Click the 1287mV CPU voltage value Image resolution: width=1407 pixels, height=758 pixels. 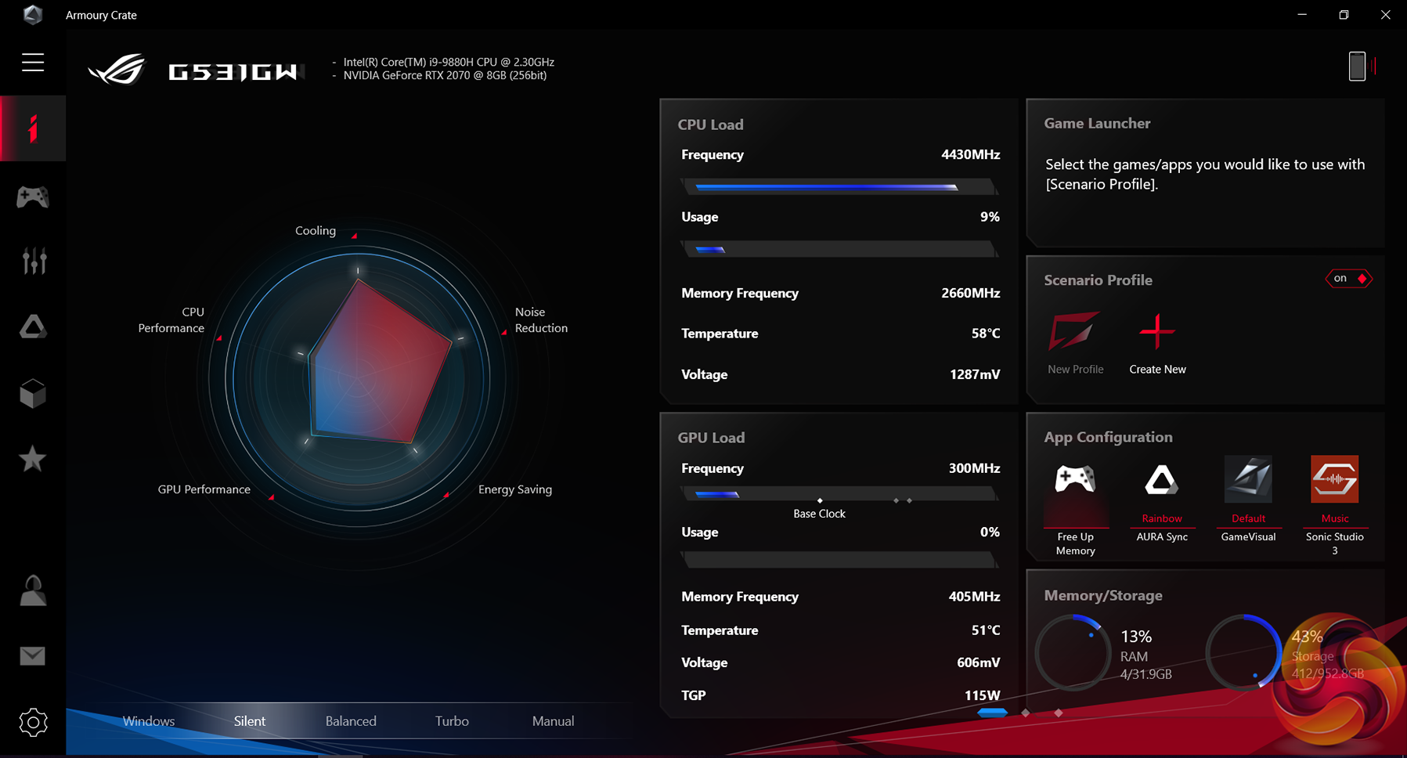975,374
